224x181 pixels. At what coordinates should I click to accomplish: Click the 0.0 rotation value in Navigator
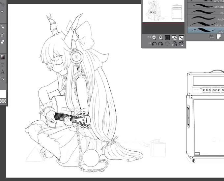tap(150, 43)
